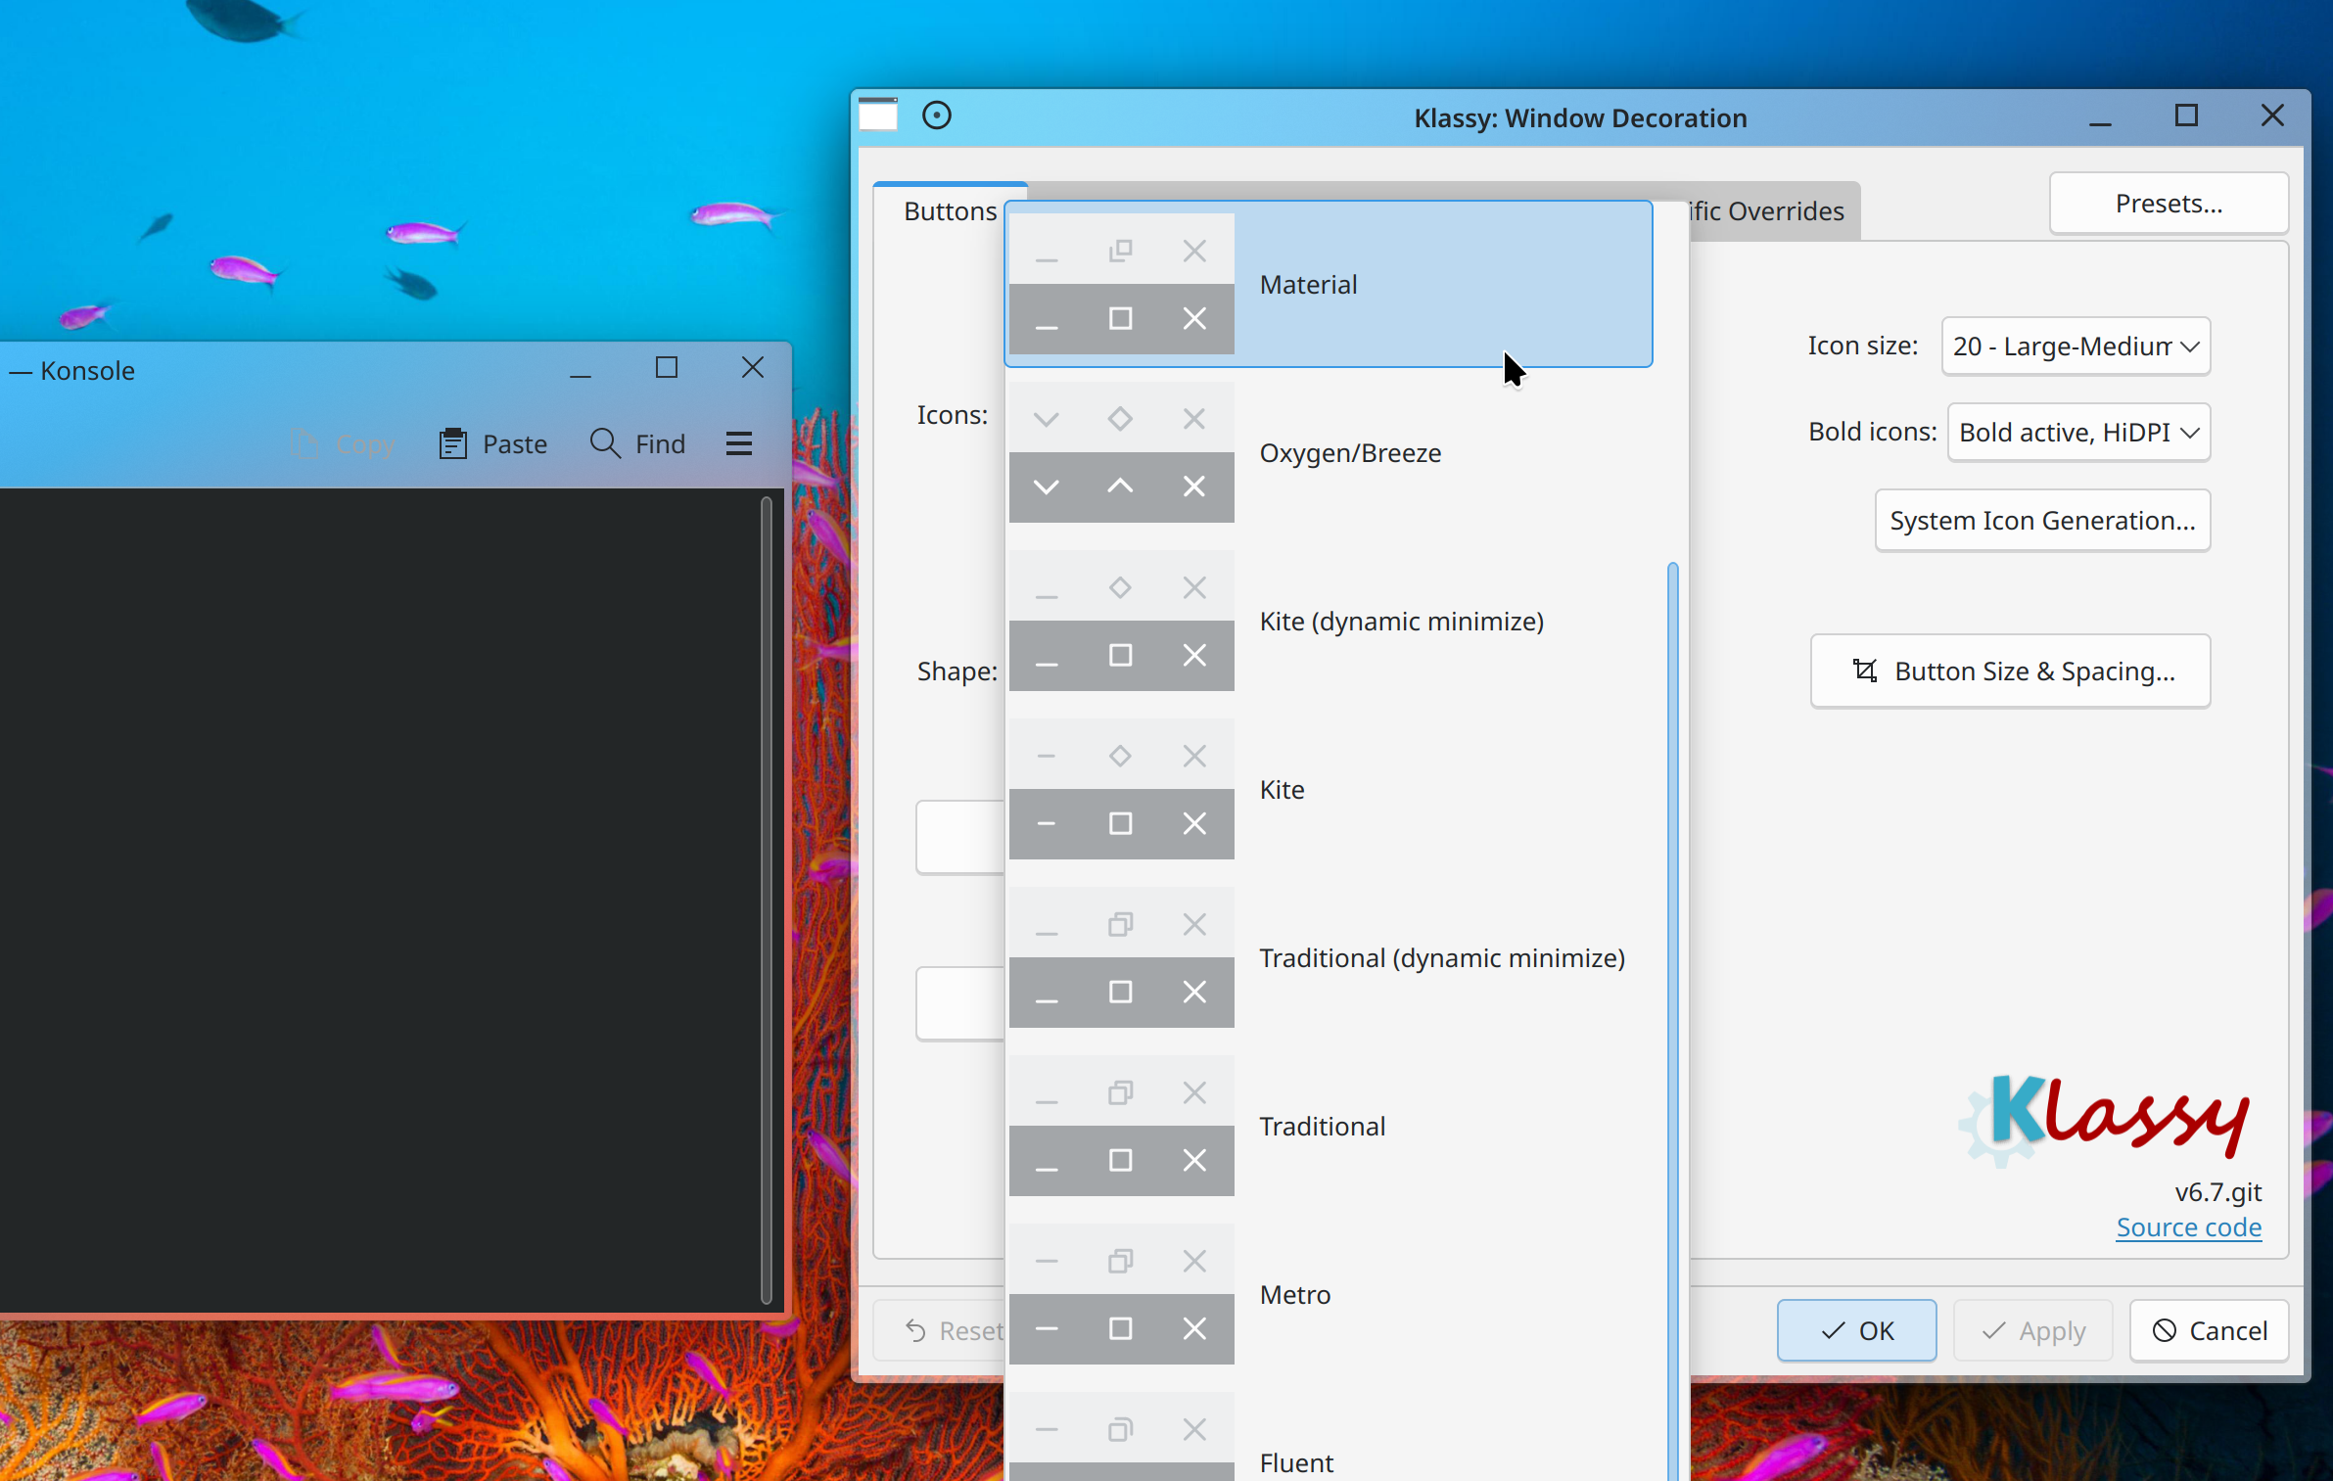Toggle the pin on all desktops icon
Image resolution: width=2333 pixels, height=1481 pixels.
(937, 116)
